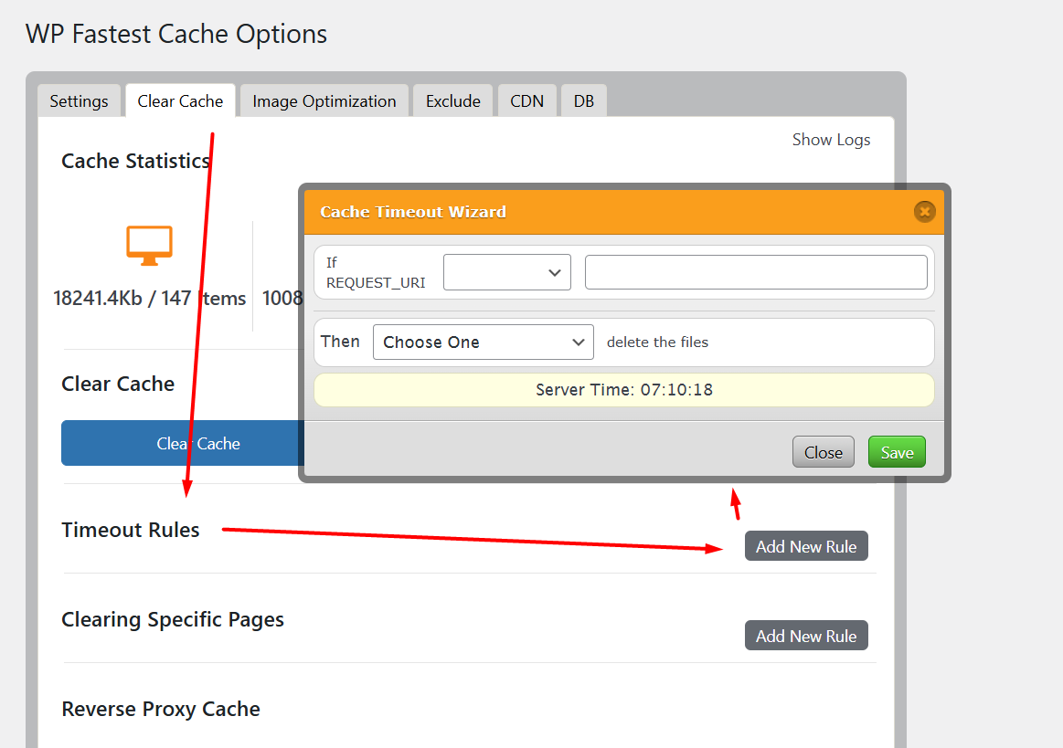Open the REQUEST_URI condition dropdown
The height and width of the screenshot is (748, 1063).
click(x=507, y=272)
